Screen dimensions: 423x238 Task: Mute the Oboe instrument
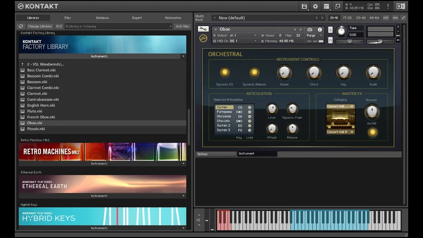[330, 40]
